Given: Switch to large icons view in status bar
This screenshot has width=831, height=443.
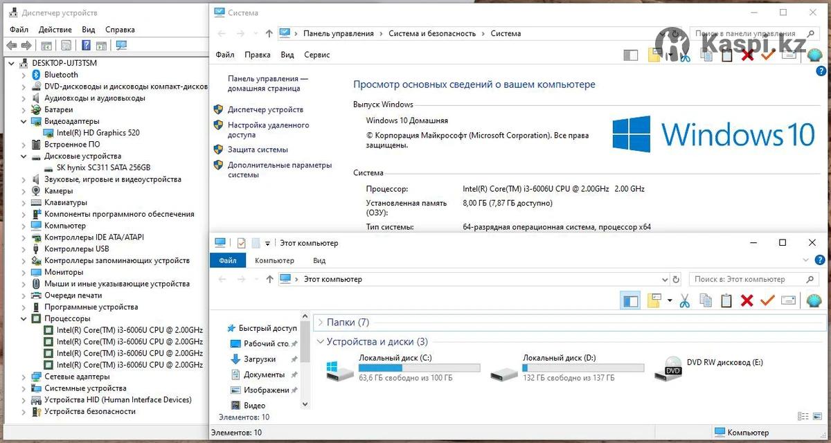Looking at the screenshot, I should (x=817, y=416).
